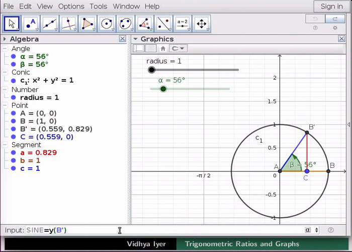Collapse the Algebra panel header triangle

click(5, 39)
